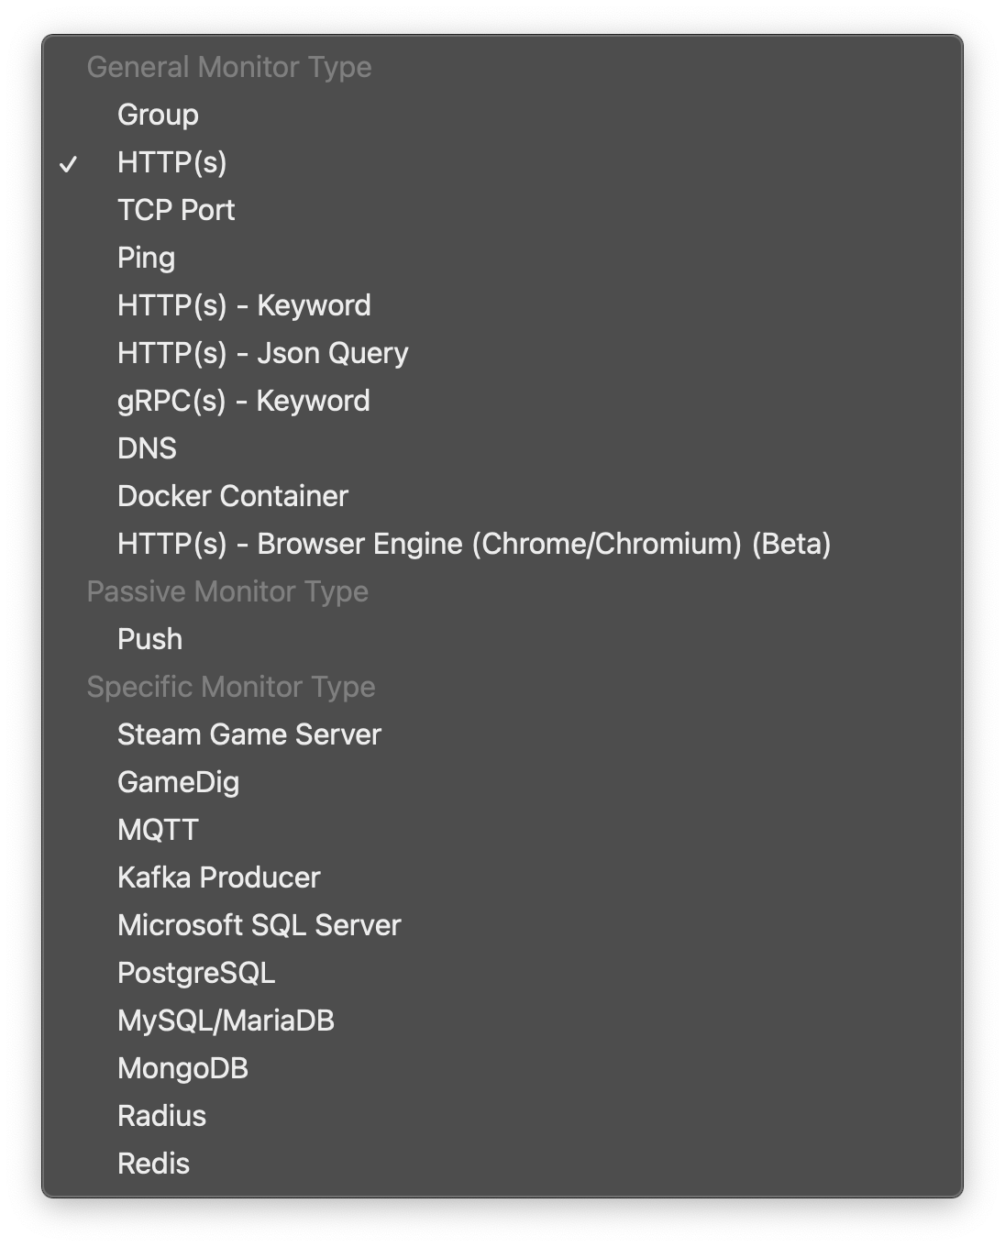Screen dimensions: 1005x1247
Task: Select TCP Port from the list
Action: 176,210
